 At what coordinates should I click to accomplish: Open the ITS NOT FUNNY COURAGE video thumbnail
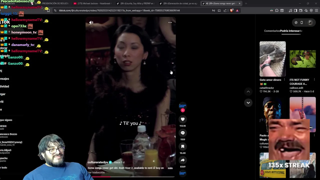[x=302, y=59]
